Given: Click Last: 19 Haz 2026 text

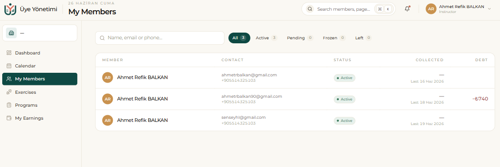Looking at the screenshot, I should 427,124.
